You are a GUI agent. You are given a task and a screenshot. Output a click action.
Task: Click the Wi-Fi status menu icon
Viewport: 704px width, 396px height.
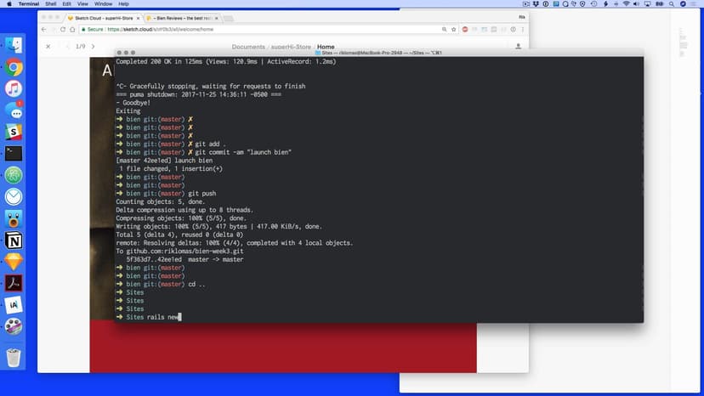click(x=627, y=4)
